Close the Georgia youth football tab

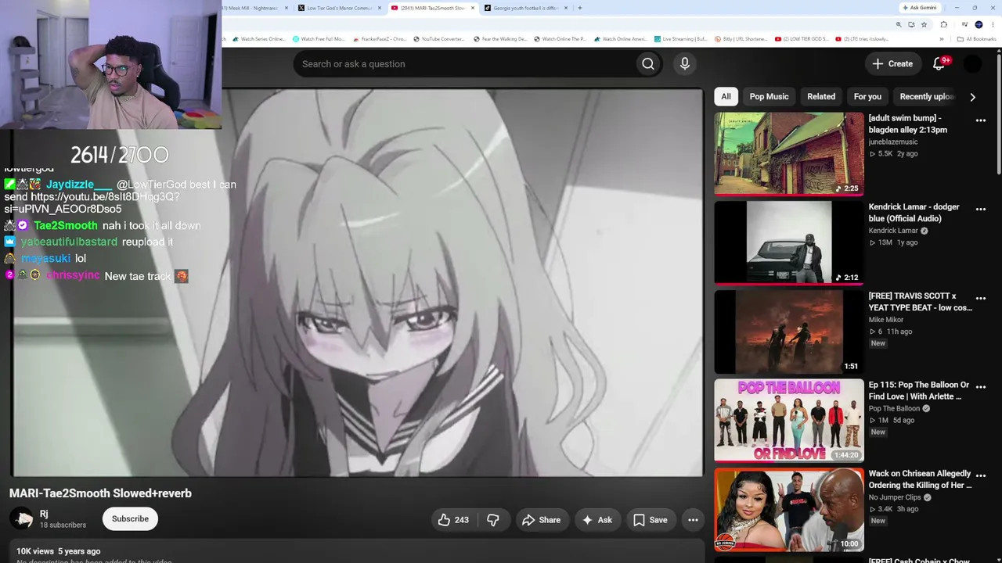565,8
